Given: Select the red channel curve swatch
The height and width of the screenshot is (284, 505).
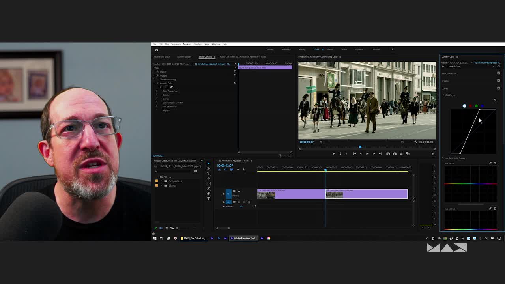Looking at the screenshot, I should [x=470, y=106].
